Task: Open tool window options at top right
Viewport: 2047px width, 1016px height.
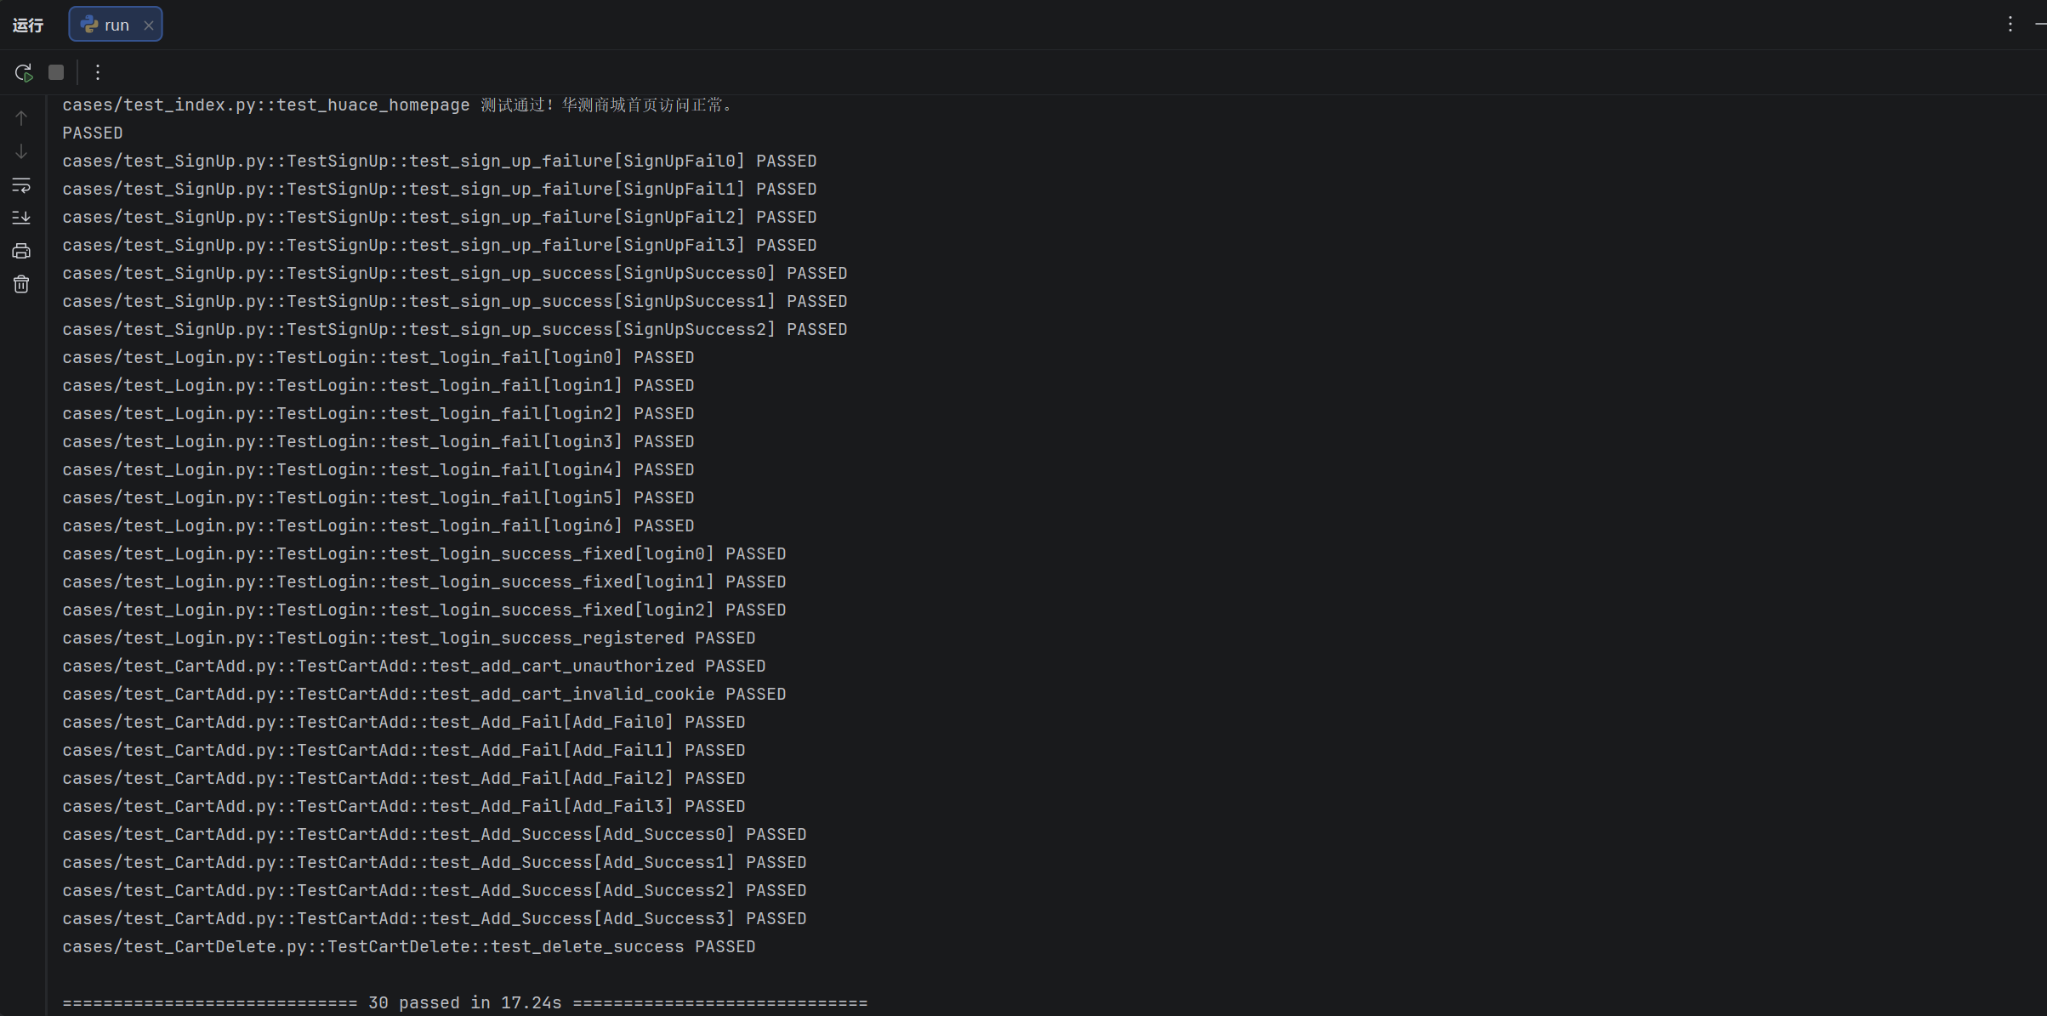Action: [x=2010, y=24]
